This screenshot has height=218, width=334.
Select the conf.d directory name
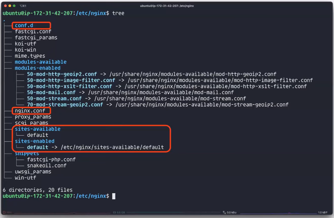coord(24,25)
